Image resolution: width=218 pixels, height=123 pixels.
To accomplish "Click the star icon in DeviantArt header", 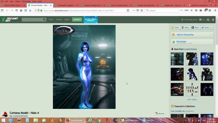I will click(213, 20).
